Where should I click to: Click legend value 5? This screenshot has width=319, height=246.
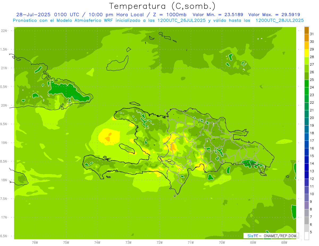click(311, 232)
